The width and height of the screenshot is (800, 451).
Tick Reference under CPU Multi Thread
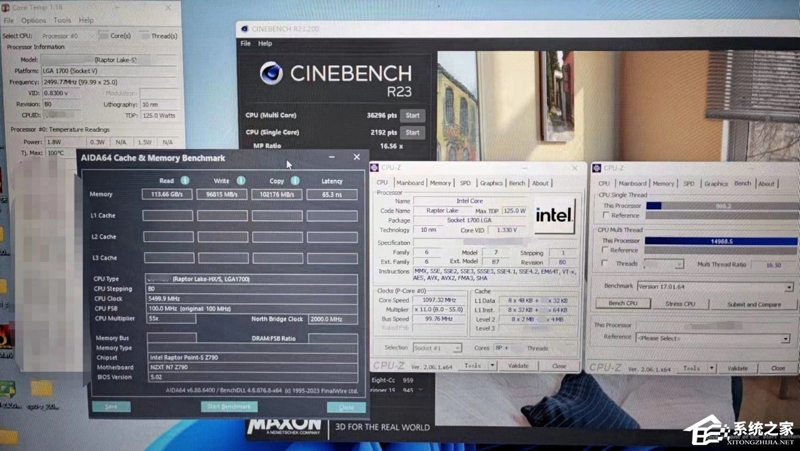605,250
